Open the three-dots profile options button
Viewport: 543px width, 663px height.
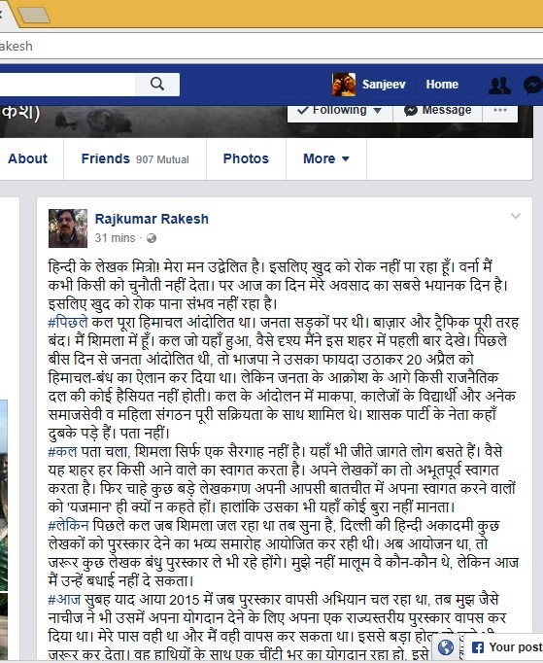(x=500, y=110)
